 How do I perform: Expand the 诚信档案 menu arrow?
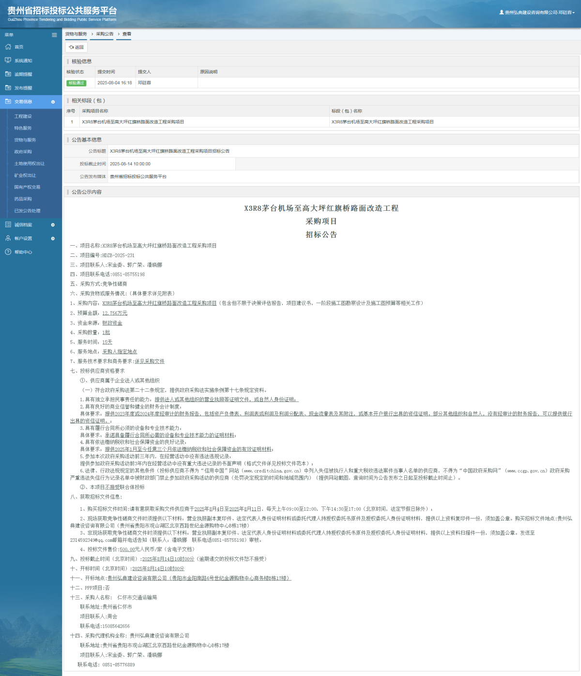point(53,225)
